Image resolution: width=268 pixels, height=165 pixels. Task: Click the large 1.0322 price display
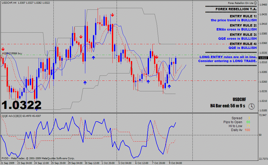(21, 105)
